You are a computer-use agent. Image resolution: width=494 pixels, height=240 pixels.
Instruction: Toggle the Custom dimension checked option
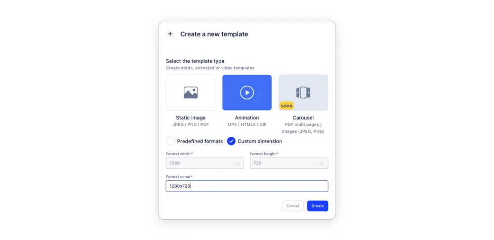(231, 141)
